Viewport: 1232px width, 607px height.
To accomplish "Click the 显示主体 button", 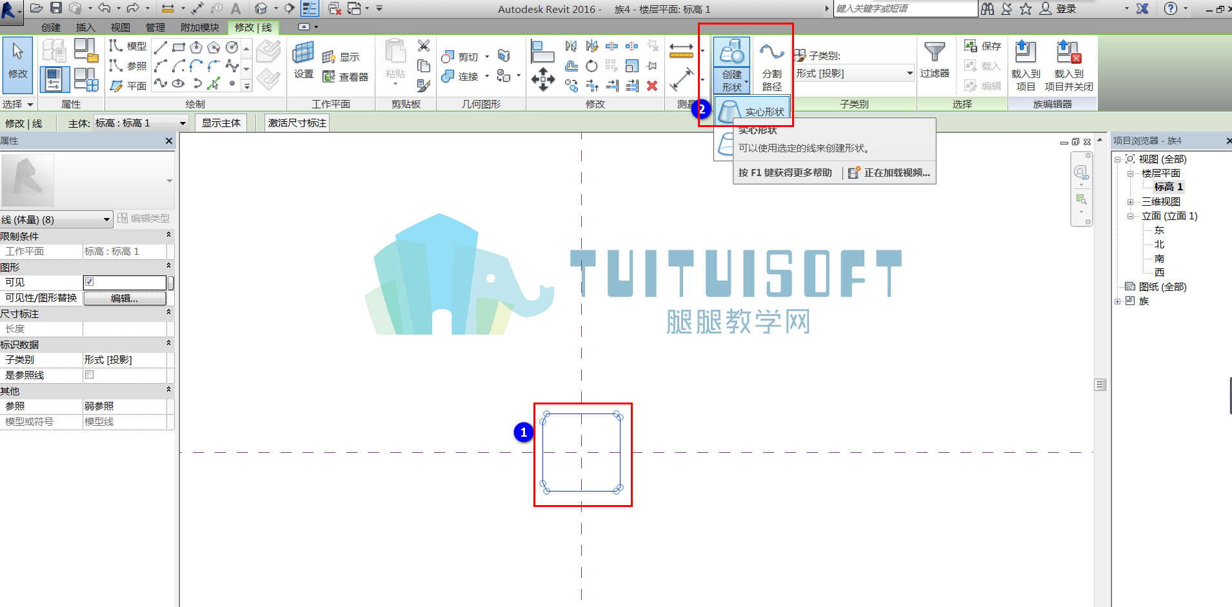I will coord(221,123).
